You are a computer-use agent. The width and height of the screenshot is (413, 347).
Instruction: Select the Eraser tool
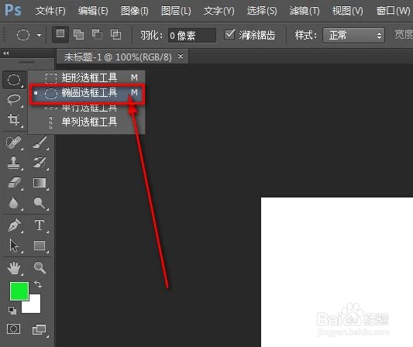(x=14, y=183)
